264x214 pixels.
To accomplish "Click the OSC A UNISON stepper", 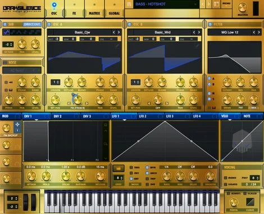I will pyautogui.click(x=56, y=82).
